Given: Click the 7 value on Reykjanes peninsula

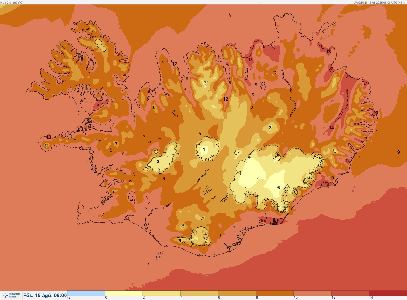Looking at the screenshot, I should click(x=113, y=191).
